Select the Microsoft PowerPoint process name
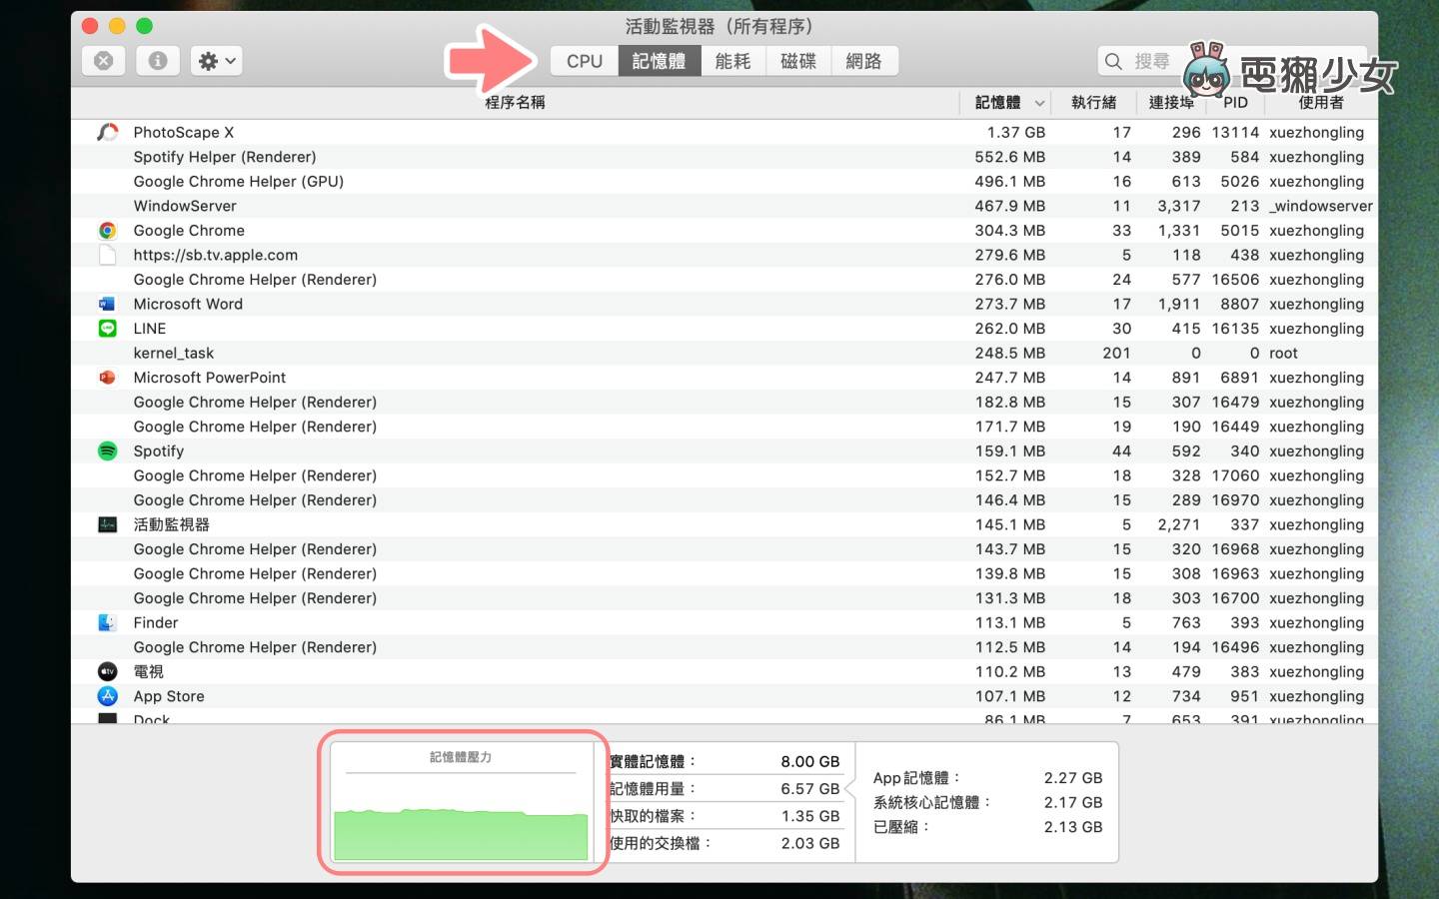 point(210,378)
